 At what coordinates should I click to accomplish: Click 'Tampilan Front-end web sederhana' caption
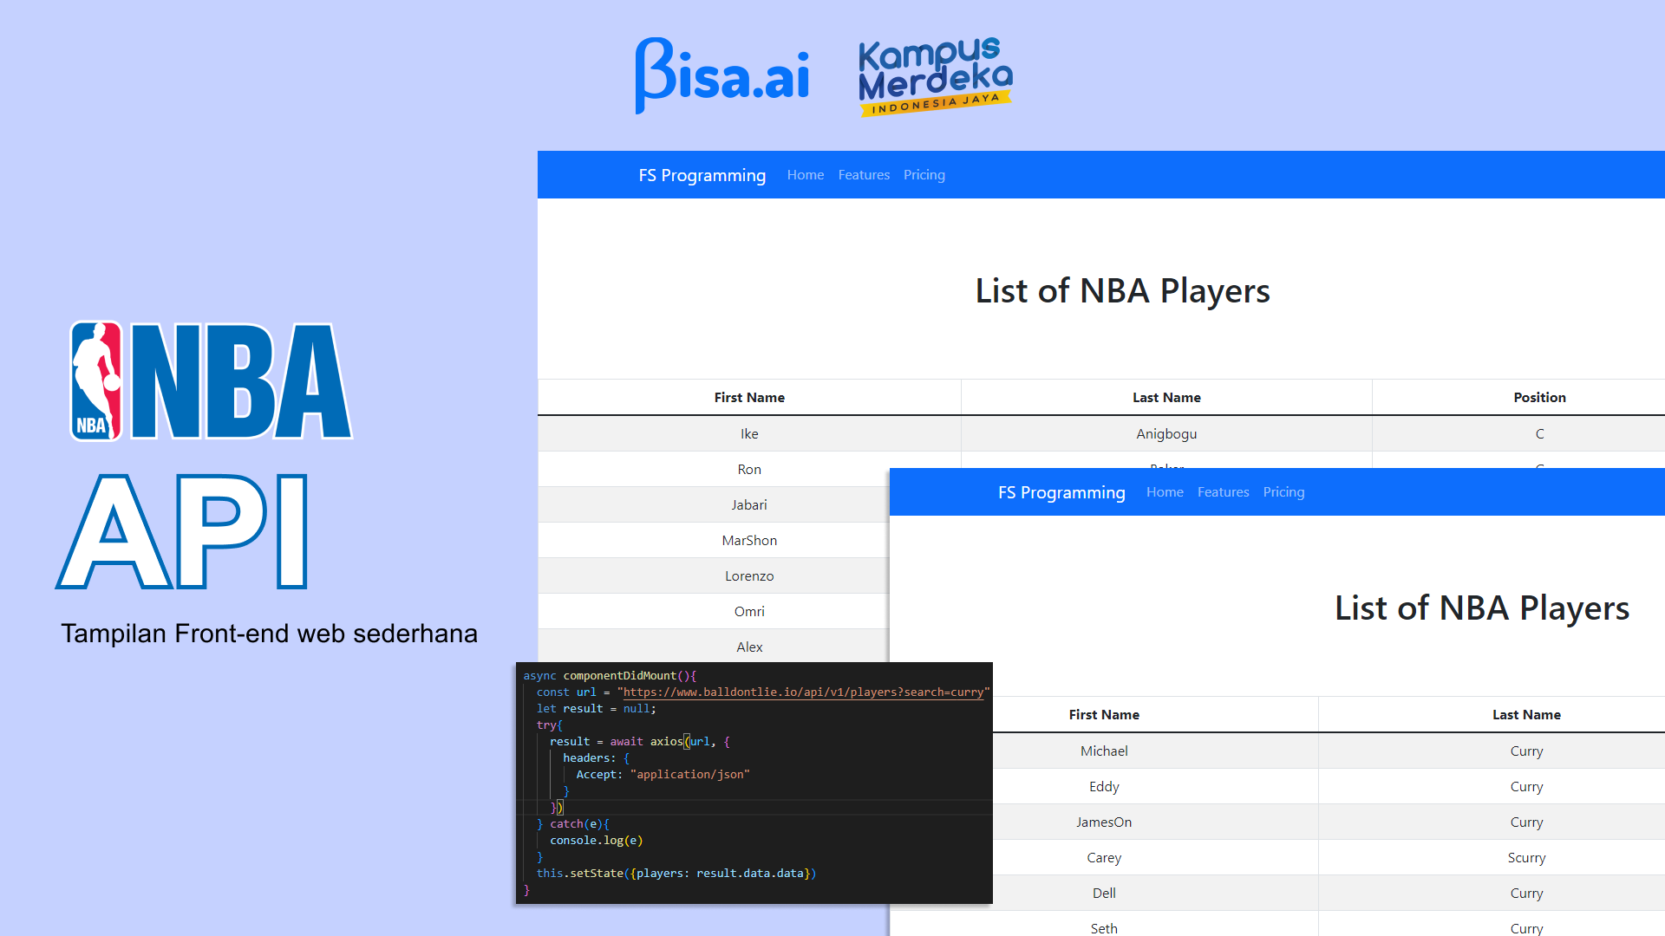(x=269, y=634)
